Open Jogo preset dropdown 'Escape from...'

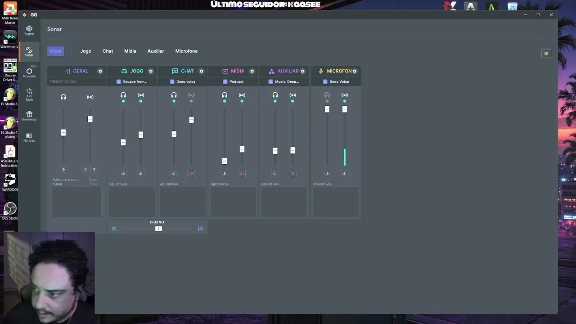click(x=132, y=81)
